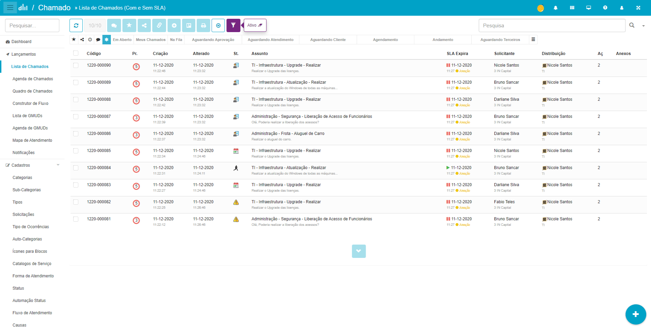Switch to Aguardando Cliente tab
The height and width of the screenshot is (331, 651).
point(328,40)
